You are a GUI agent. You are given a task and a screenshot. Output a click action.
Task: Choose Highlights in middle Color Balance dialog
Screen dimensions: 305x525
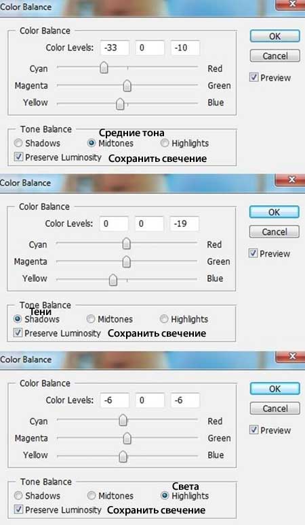click(x=163, y=319)
